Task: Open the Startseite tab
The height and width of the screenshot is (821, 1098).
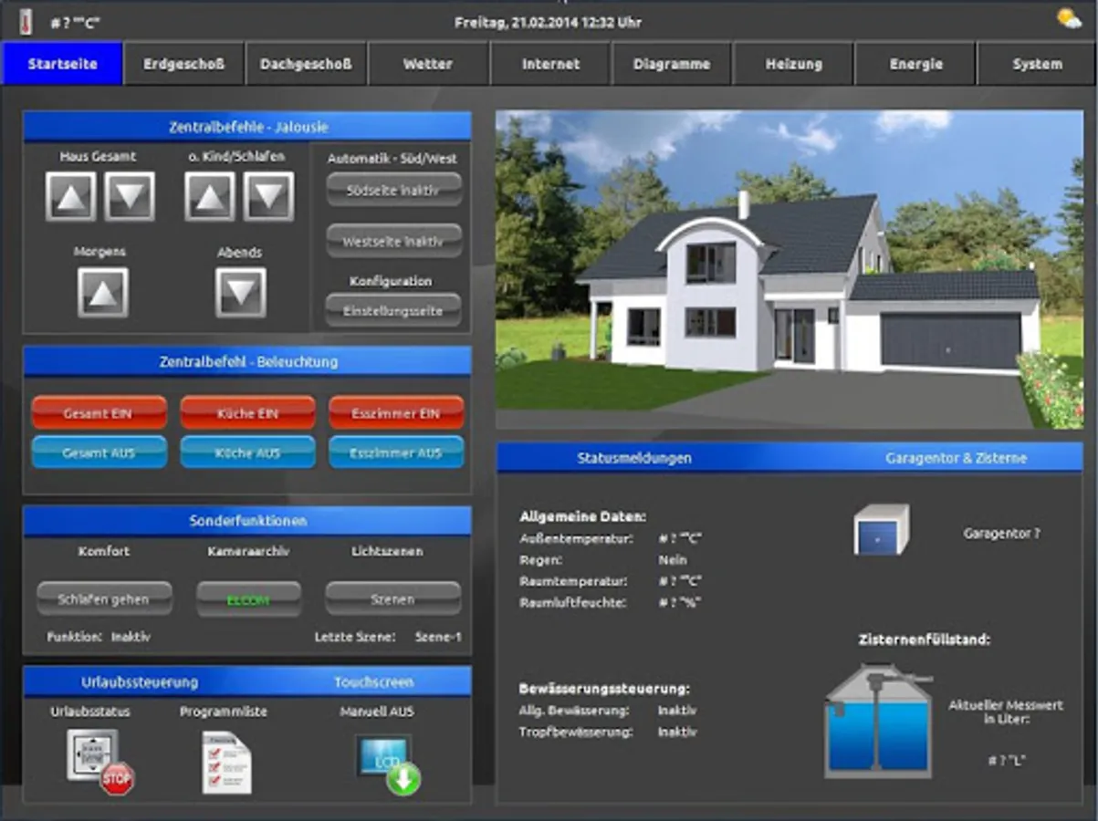Action: pos(62,64)
